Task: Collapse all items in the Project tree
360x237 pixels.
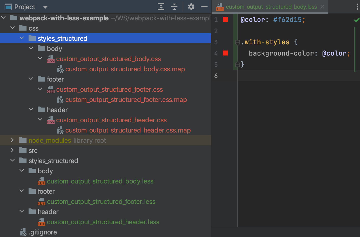Action: [x=175, y=7]
